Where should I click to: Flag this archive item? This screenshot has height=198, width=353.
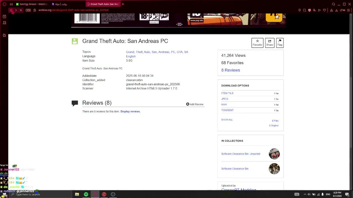[x=280, y=43]
